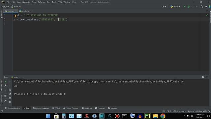
Task: Click restore layout icon in Run panel
Action: [5, 96]
